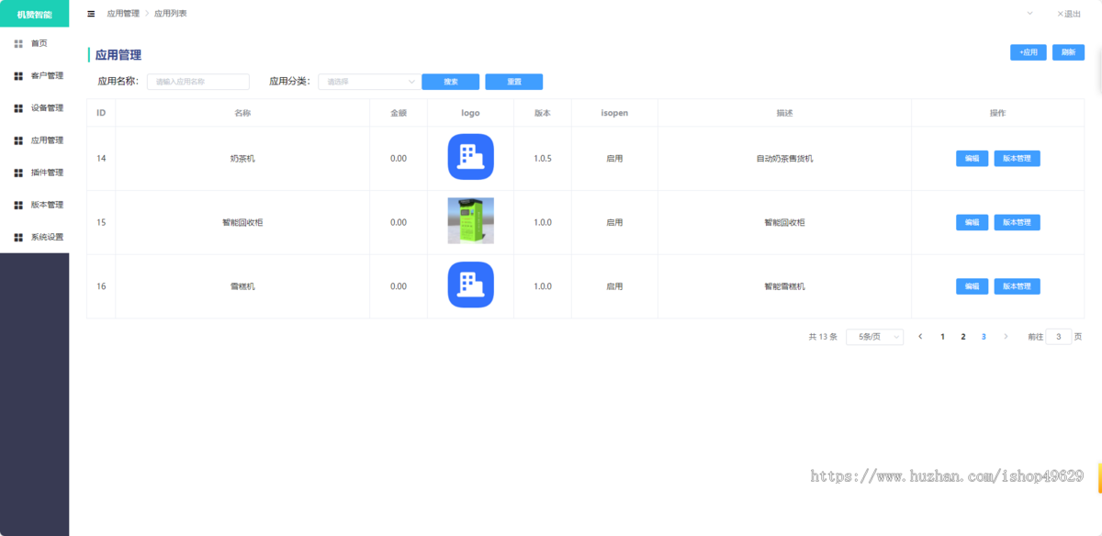The image size is (1102, 536).
Task: Click the 刷新 refresh button
Action: [x=1068, y=52]
